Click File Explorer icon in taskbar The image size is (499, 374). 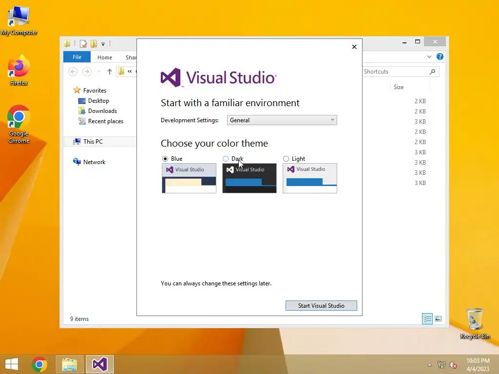click(70, 364)
